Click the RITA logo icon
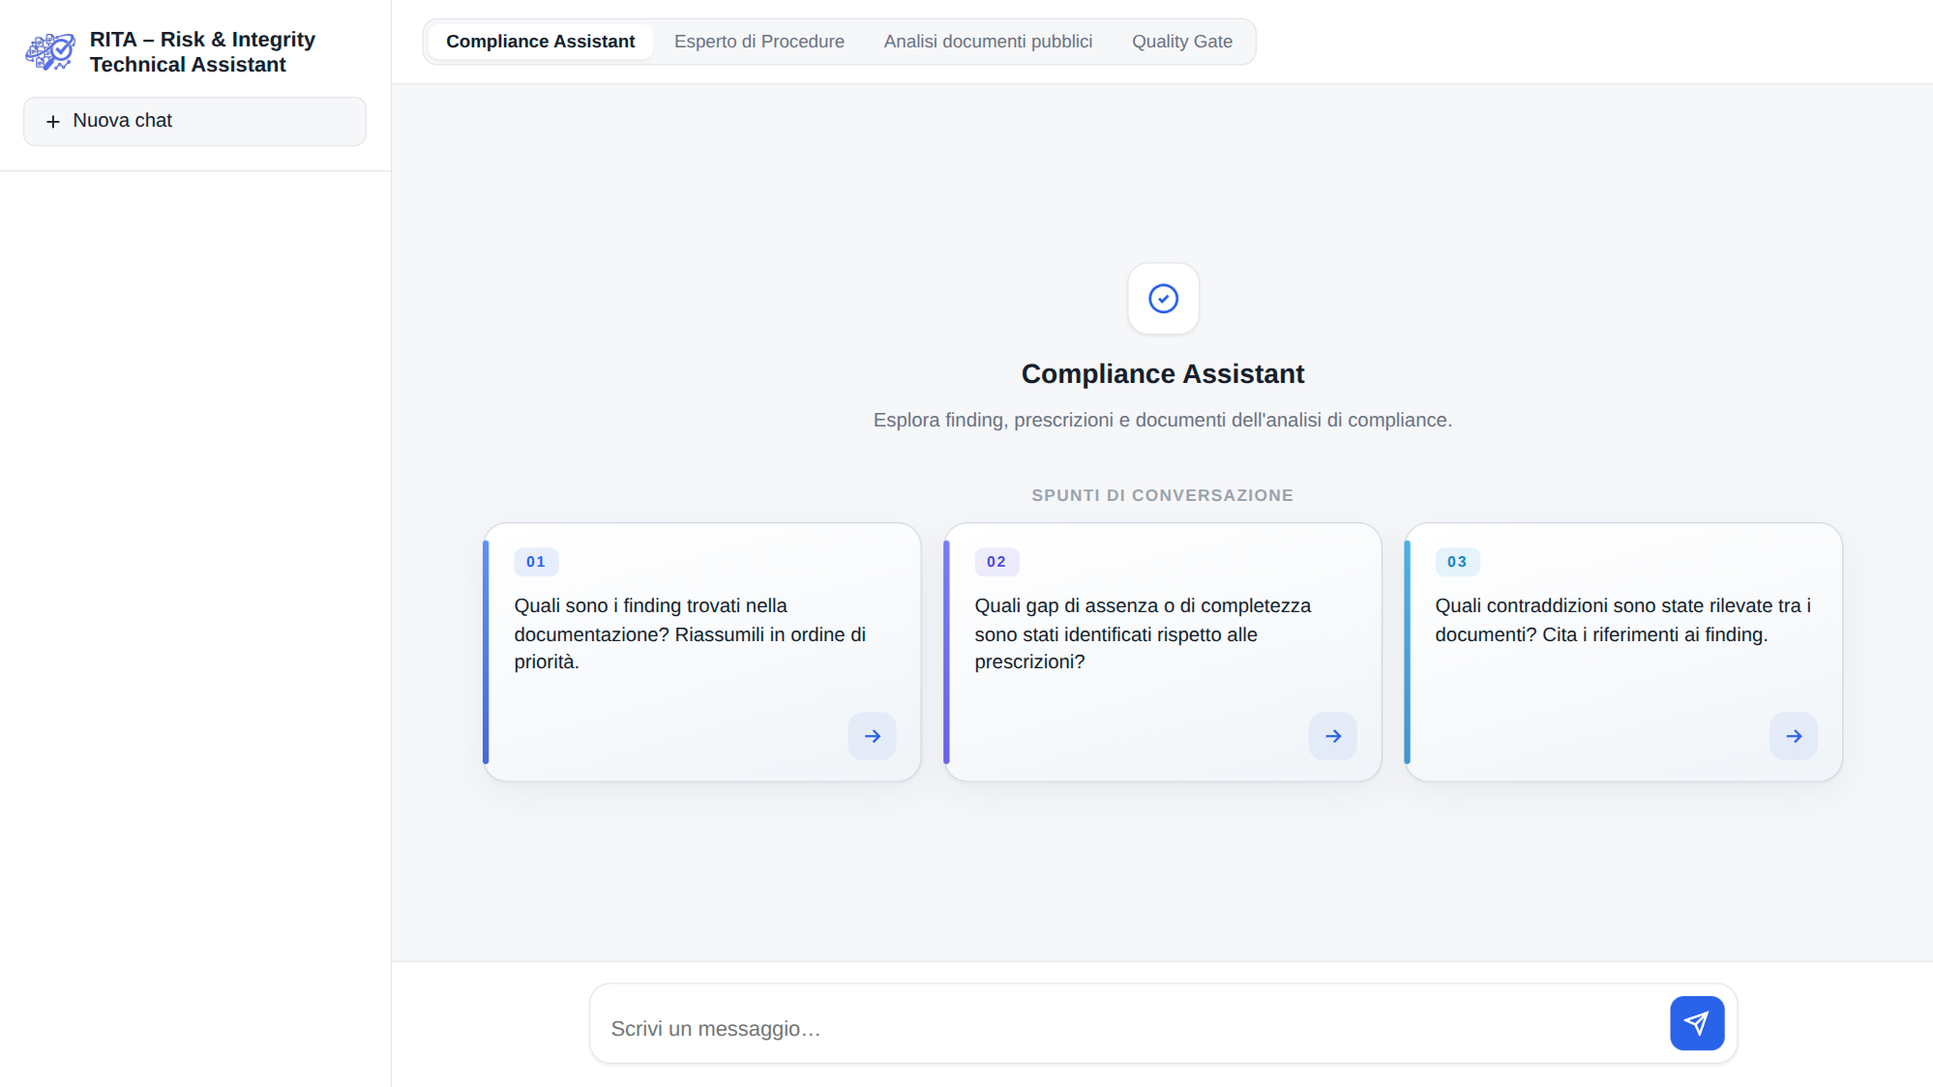This screenshot has height=1087, width=1933. coord(50,51)
